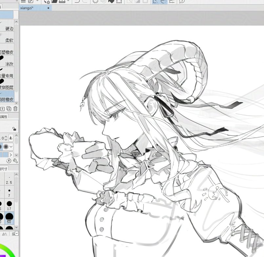
Task: Click the mountain-shaped icon below brush sizes
Action: [x=5, y=234]
